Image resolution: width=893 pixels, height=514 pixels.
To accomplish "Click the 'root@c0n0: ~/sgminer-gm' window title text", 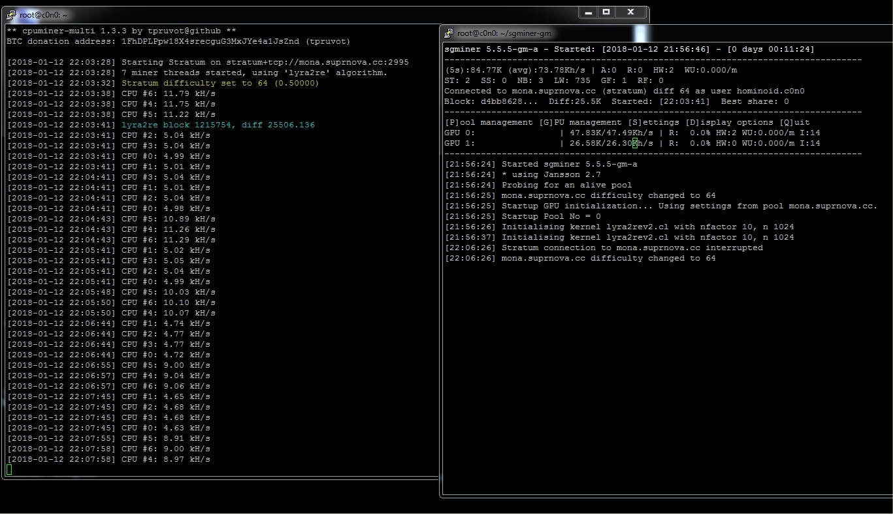I will click(504, 33).
